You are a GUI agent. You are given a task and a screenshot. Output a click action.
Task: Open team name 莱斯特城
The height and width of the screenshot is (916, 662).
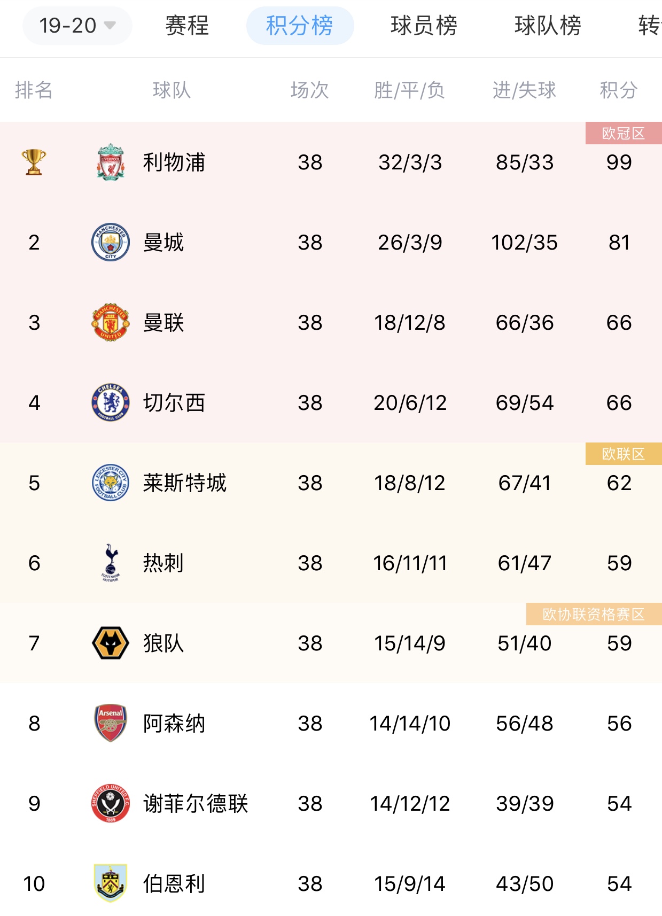pos(185,483)
